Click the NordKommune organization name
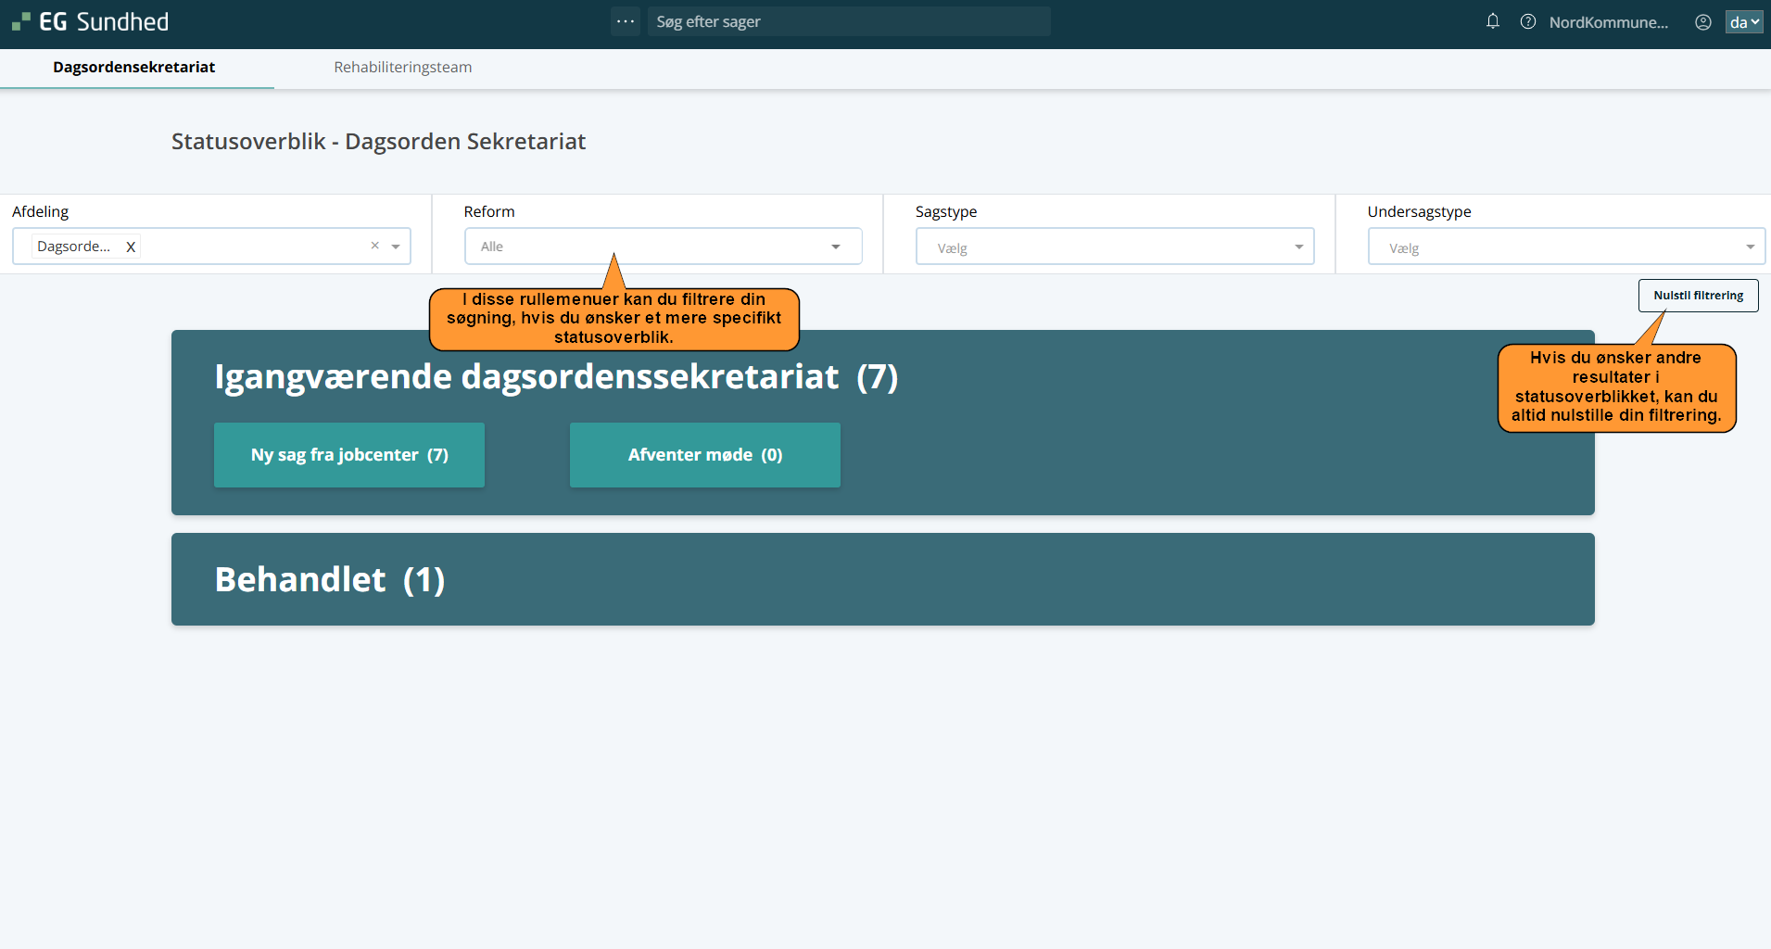Viewport: 1771px width, 949px height. click(x=1608, y=22)
